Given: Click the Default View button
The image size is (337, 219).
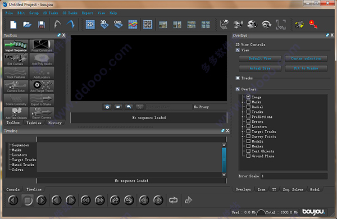Looking at the screenshot, I should pyautogui.click(x=260, y=58).
